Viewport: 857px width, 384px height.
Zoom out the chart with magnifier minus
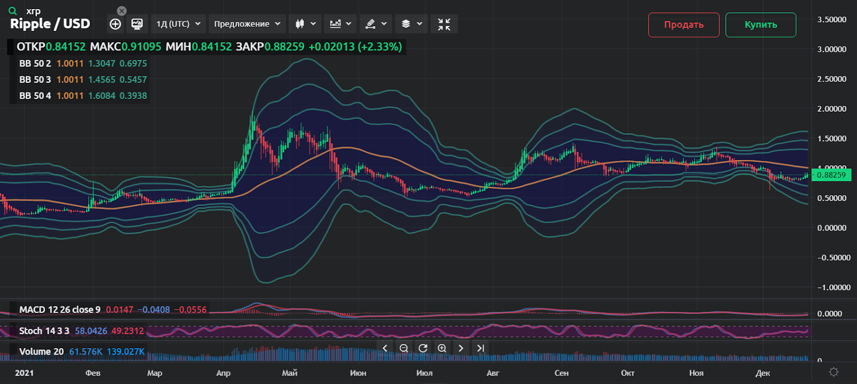click(x=404, y=348)
